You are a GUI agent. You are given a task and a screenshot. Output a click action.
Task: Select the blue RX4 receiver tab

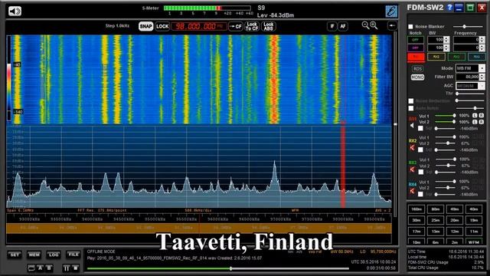point(476,57)
